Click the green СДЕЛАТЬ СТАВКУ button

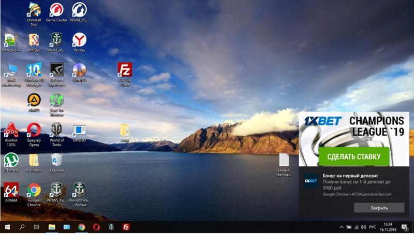tap(354, 156)
